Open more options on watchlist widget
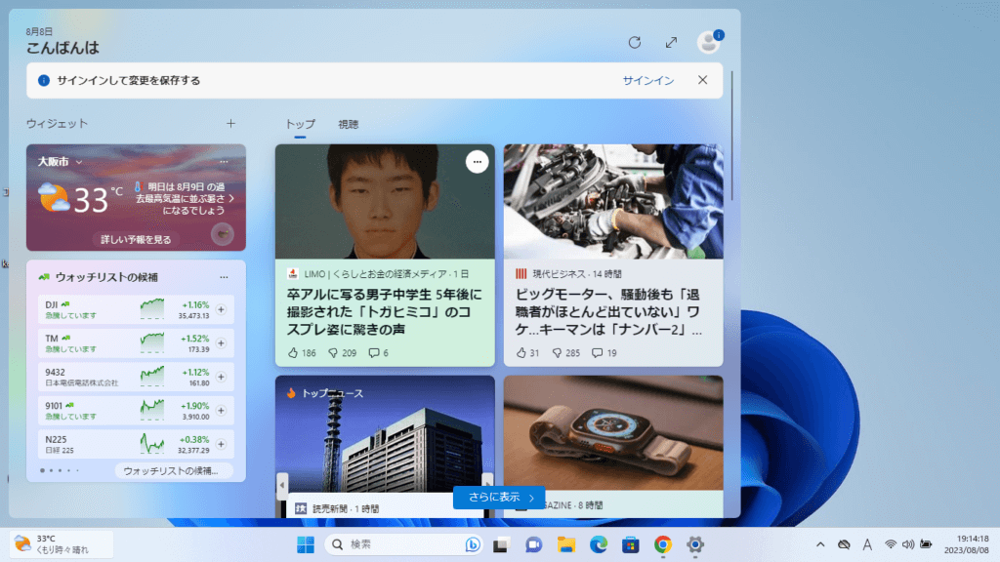Screen dimensions: 1000x562 [224, 277]
